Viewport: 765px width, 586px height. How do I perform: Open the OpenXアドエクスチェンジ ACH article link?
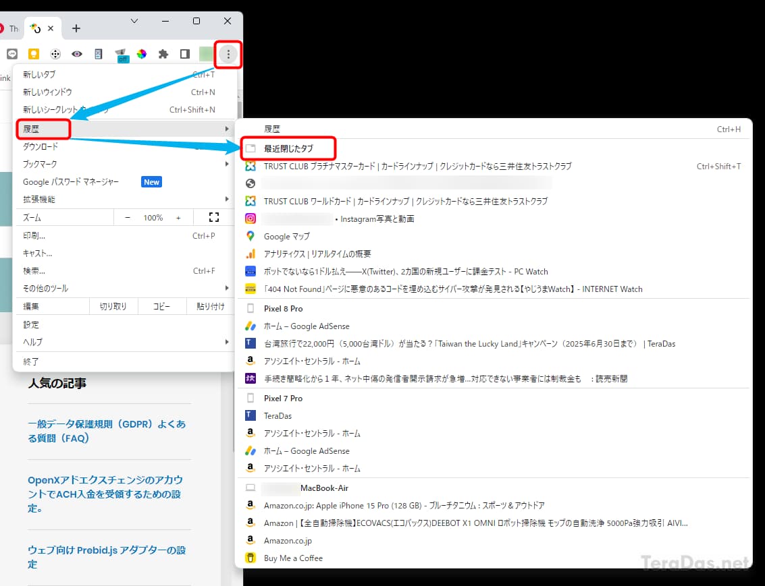coord(105,494)
